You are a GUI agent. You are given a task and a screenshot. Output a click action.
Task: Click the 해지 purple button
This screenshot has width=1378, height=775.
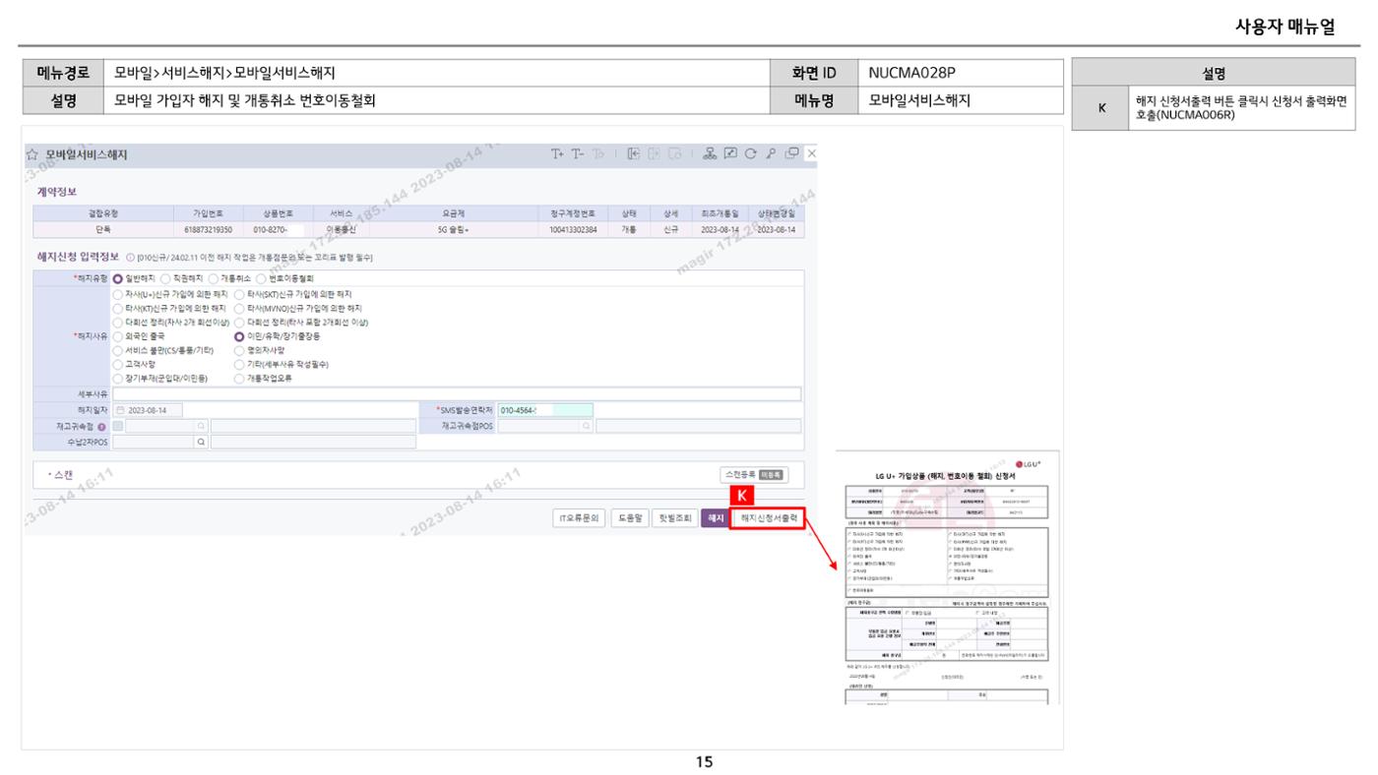(x=716, y=517)
